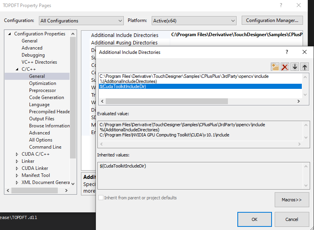Expand the CUDA C/C++ node
Image resolution: width=314 pixels, height=230 pixels.
point(17,154)
